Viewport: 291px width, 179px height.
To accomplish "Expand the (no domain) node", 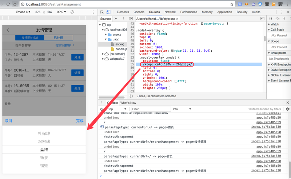I will point(103,54).
